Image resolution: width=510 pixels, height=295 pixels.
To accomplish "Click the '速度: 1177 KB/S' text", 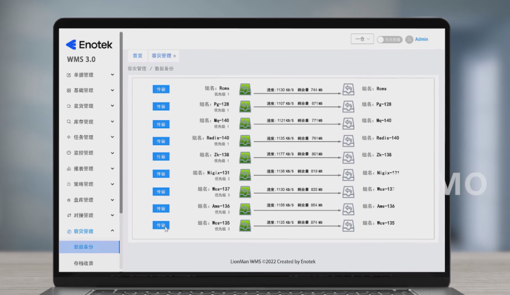I will 280,154.
